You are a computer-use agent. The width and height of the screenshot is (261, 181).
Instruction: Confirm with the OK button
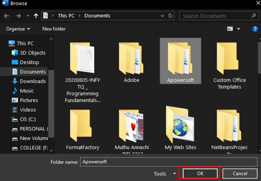pos(200,174)
